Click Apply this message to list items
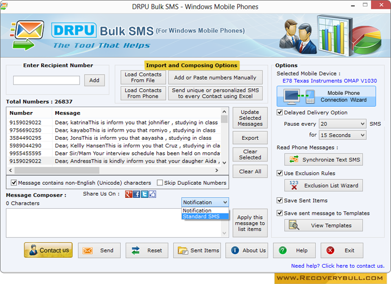Screen dimensions: 391x284 pos(250,223)
